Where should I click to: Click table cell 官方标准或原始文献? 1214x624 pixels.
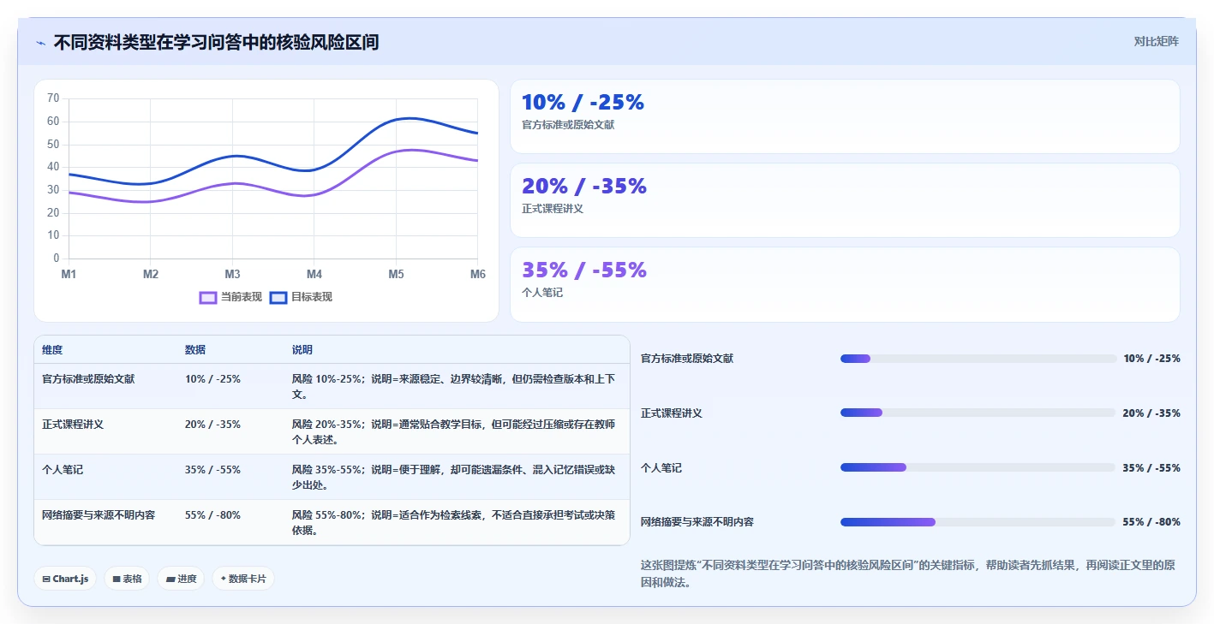click(x=88, y=378)
